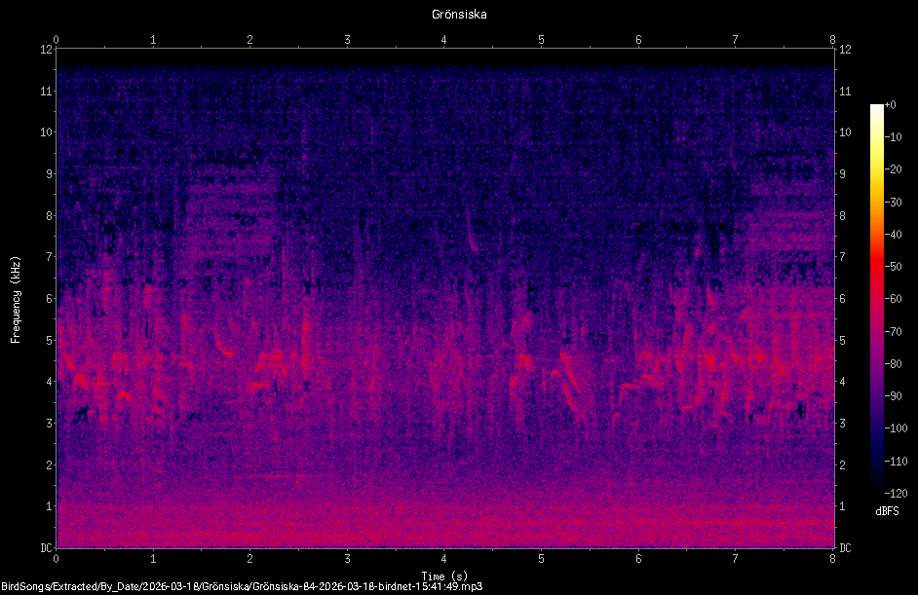Click the -100 level on the dBFS scale
The height and width of the screenshot is (595, 918).
pyautogui.click(x=896, y=428)
